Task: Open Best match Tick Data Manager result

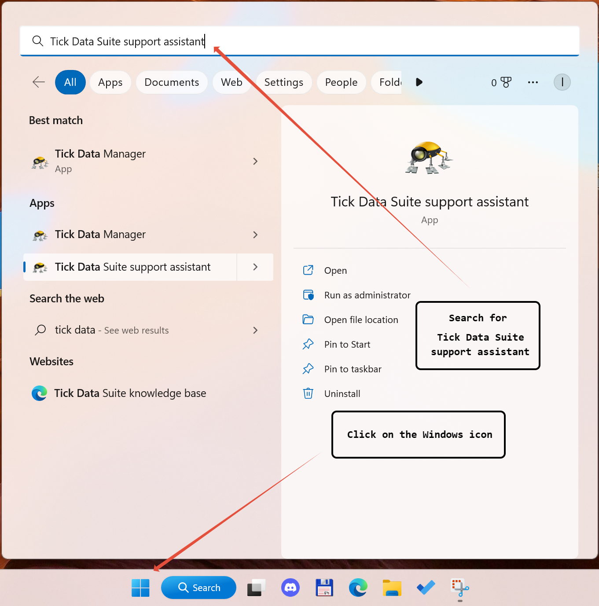Action: click(130, 161)
